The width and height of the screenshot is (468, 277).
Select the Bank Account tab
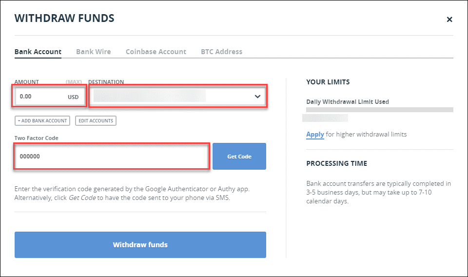click(x=38, y=52)
